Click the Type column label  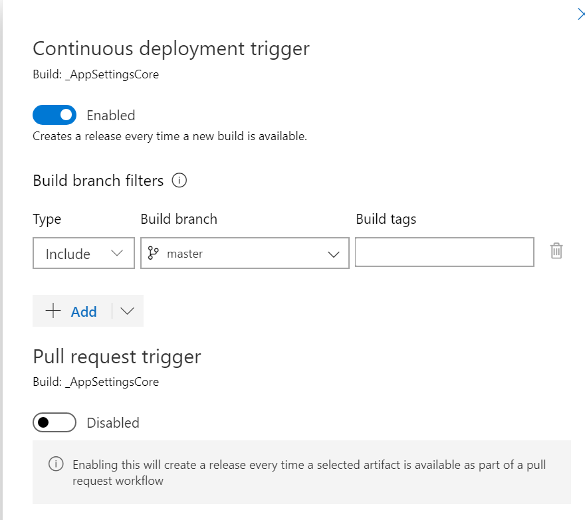47,219
